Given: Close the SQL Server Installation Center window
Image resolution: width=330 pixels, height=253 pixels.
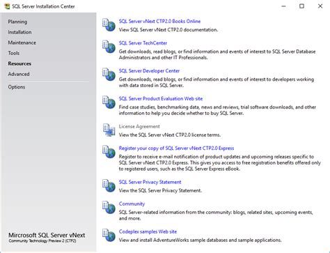Looking at the screenshot, I should pyautogui.click(x=320, y=6).
